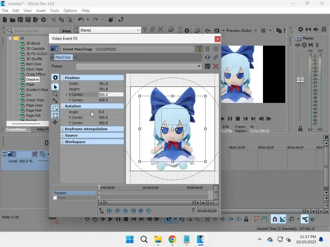Click the Record button in transport bar

pyautogui.click(x=87, y=219)
